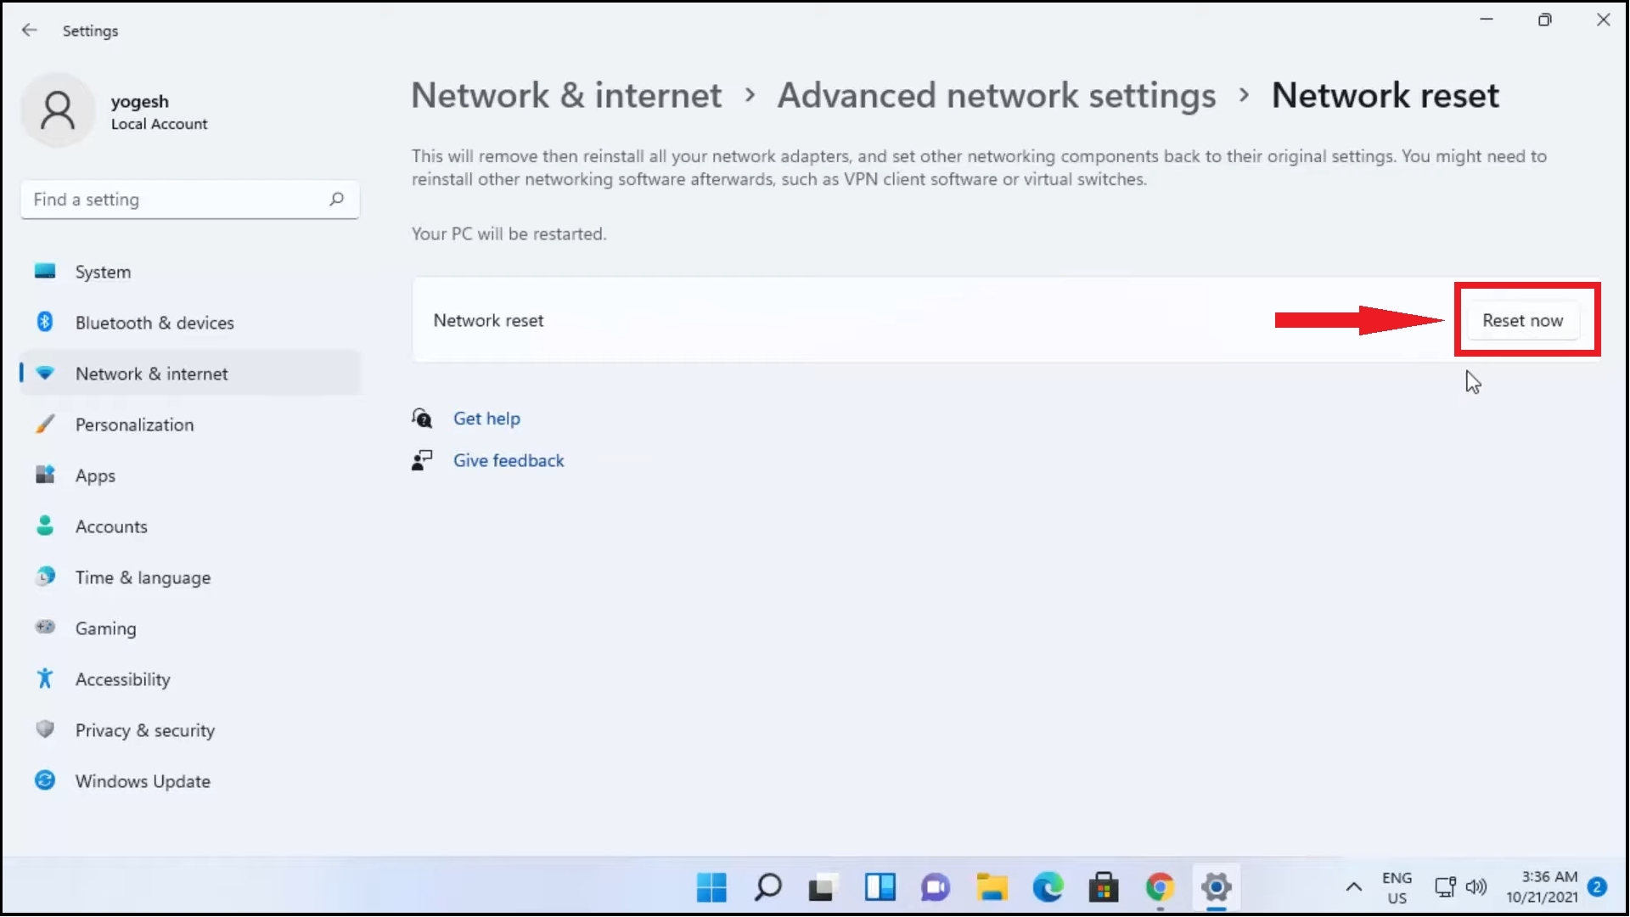
Task: Open the speaker volume icon in system tray
Action: (x=1477, y=888)
